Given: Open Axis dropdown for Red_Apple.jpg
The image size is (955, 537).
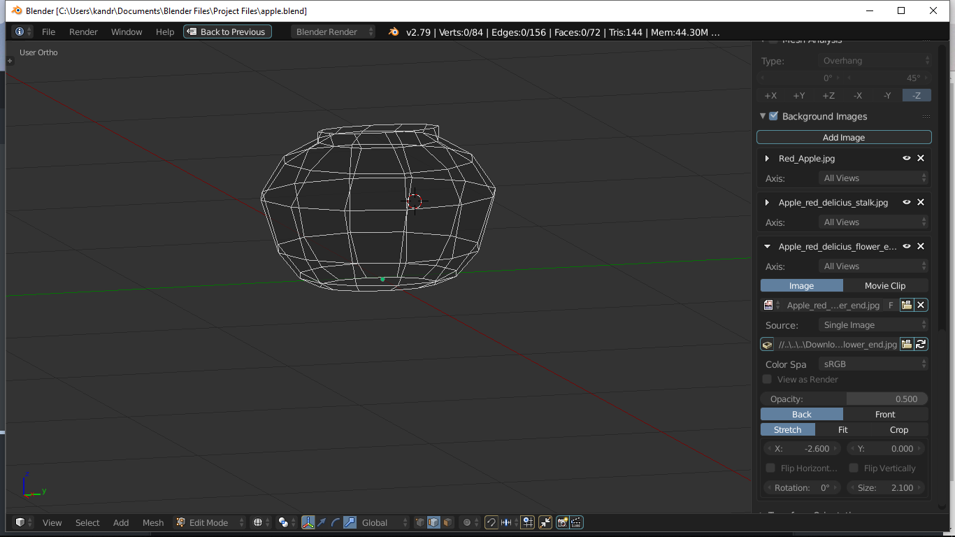Looking at the screenshot, I should [x=874, y=178].
